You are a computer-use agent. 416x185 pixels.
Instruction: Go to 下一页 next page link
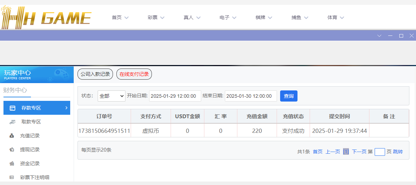click(359, 152)
